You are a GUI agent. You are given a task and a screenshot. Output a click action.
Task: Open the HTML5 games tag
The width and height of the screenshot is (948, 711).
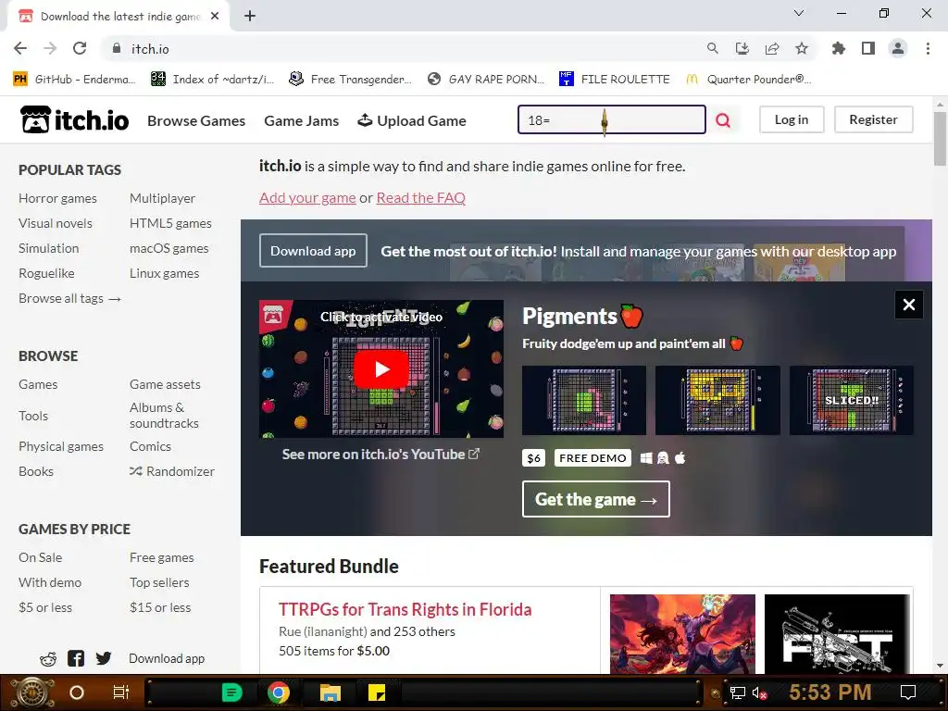[x=170, y=223]
